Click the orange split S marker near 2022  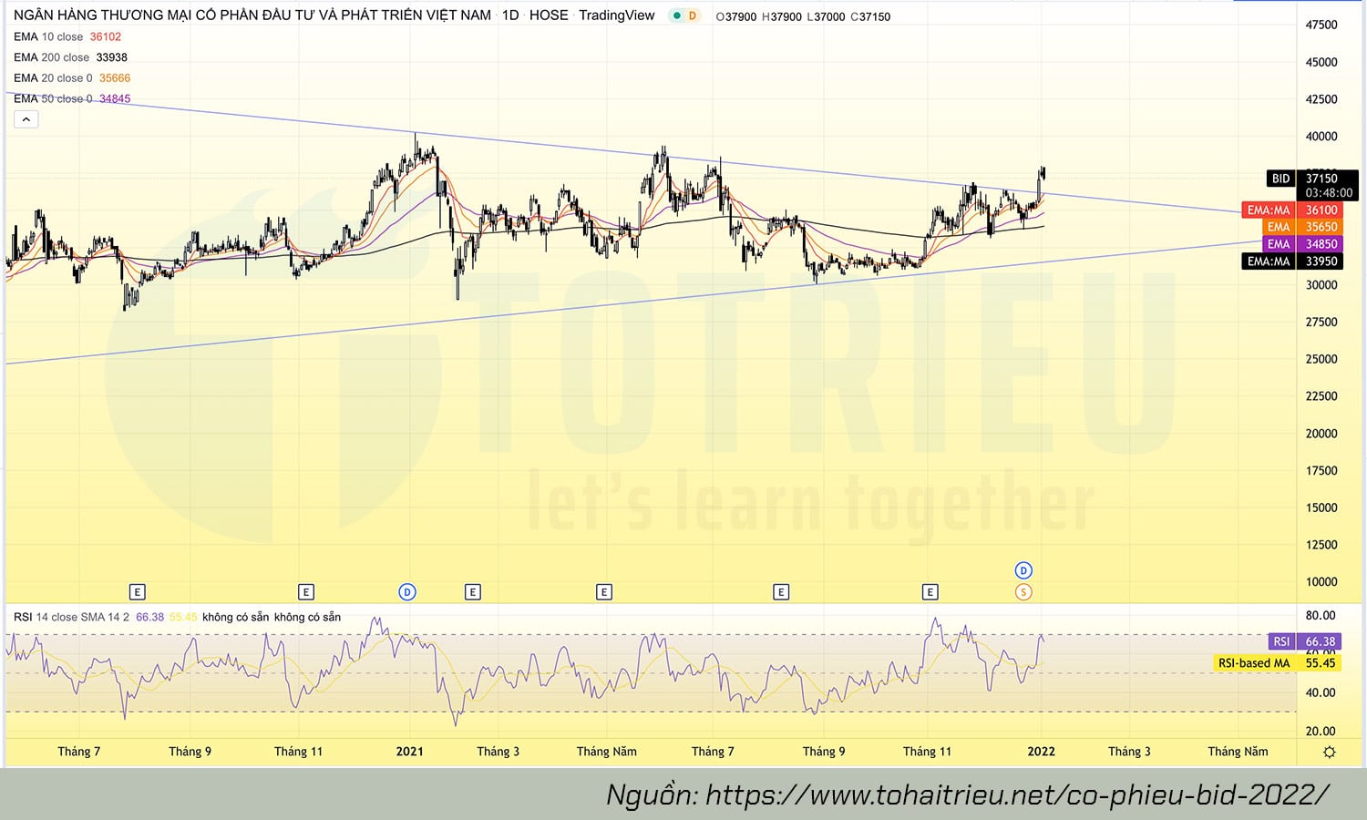point(1023,592)
